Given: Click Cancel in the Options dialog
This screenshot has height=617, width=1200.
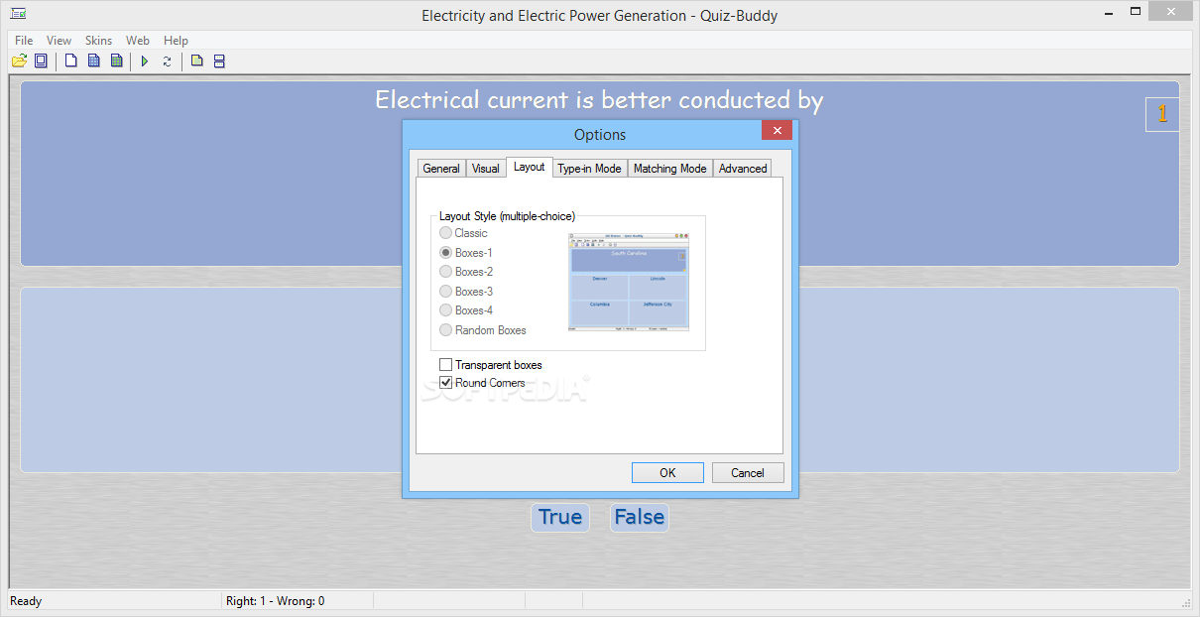Looking at the screenshot, I should 748,473.
